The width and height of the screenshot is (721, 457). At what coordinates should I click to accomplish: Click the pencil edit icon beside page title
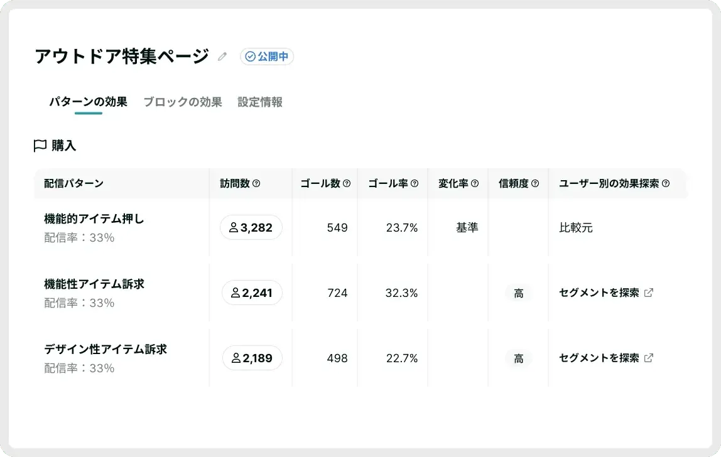tap(222, 57)
